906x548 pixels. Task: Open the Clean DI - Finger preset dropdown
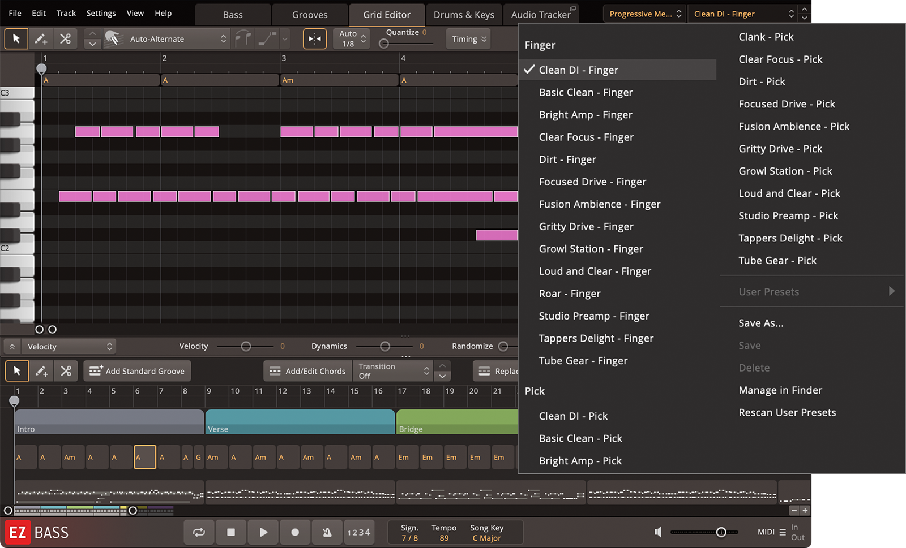tap(745, 14)
